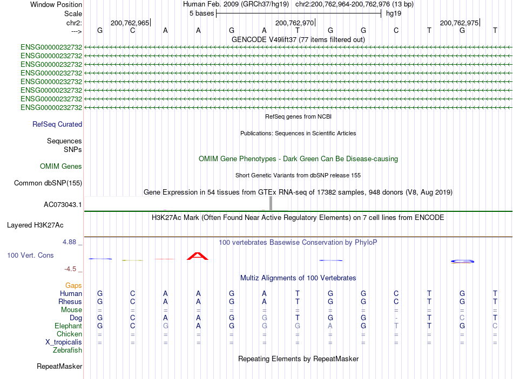This screenshot has width=513, height=379.
Task: Click Repeating Elements by RepeatMasker title
Action: pos(298,359)
